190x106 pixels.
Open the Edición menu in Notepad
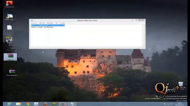click(42, 23)
